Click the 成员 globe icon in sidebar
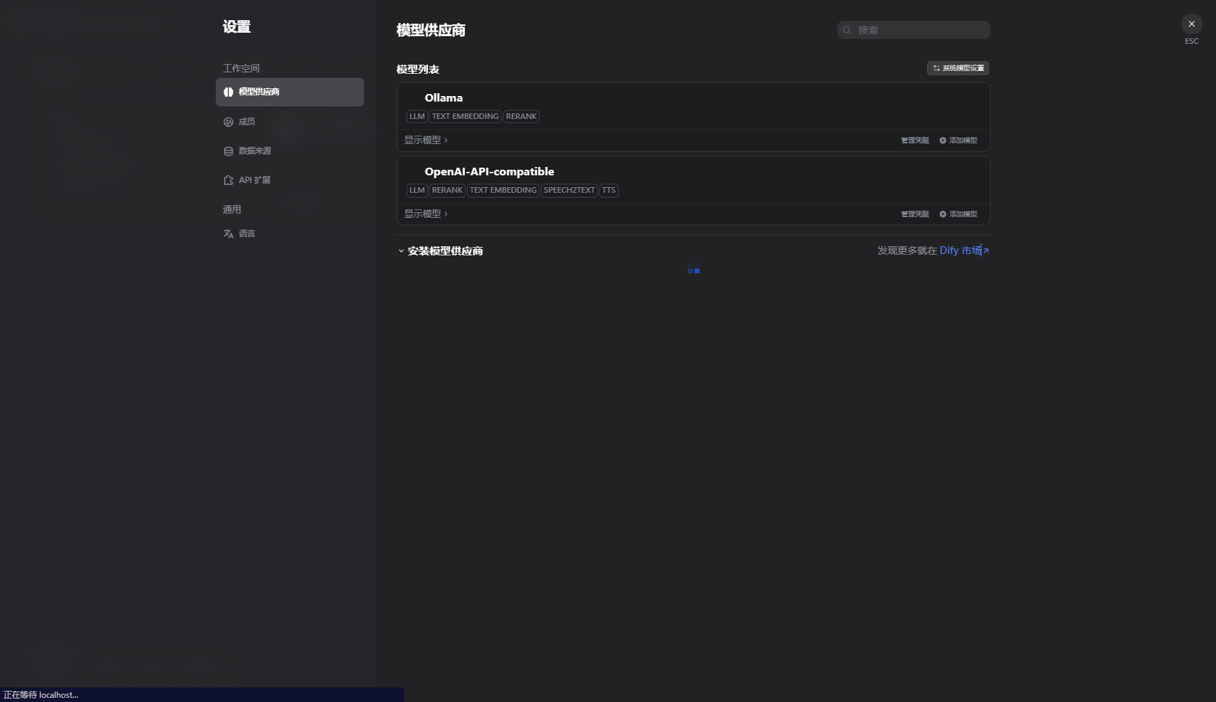Viewport: 1216px width, 702px height. pyautogui.click(x=228, y=121)
